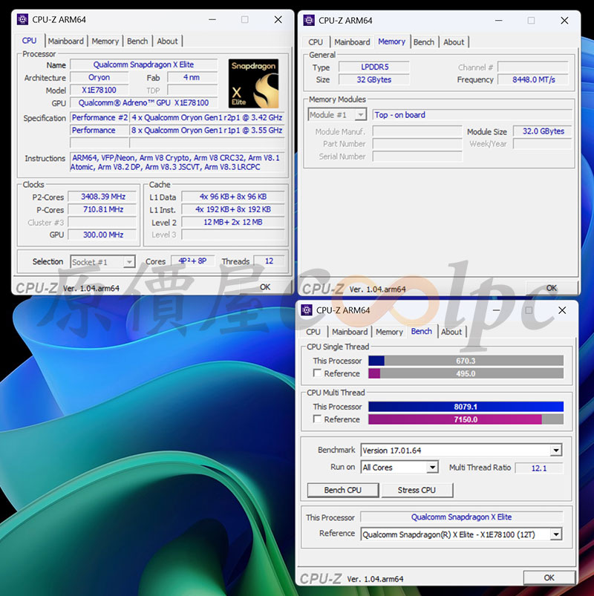
Task: Toggle the Single Thread Reference checkbox
Action: tap(317, 373)
